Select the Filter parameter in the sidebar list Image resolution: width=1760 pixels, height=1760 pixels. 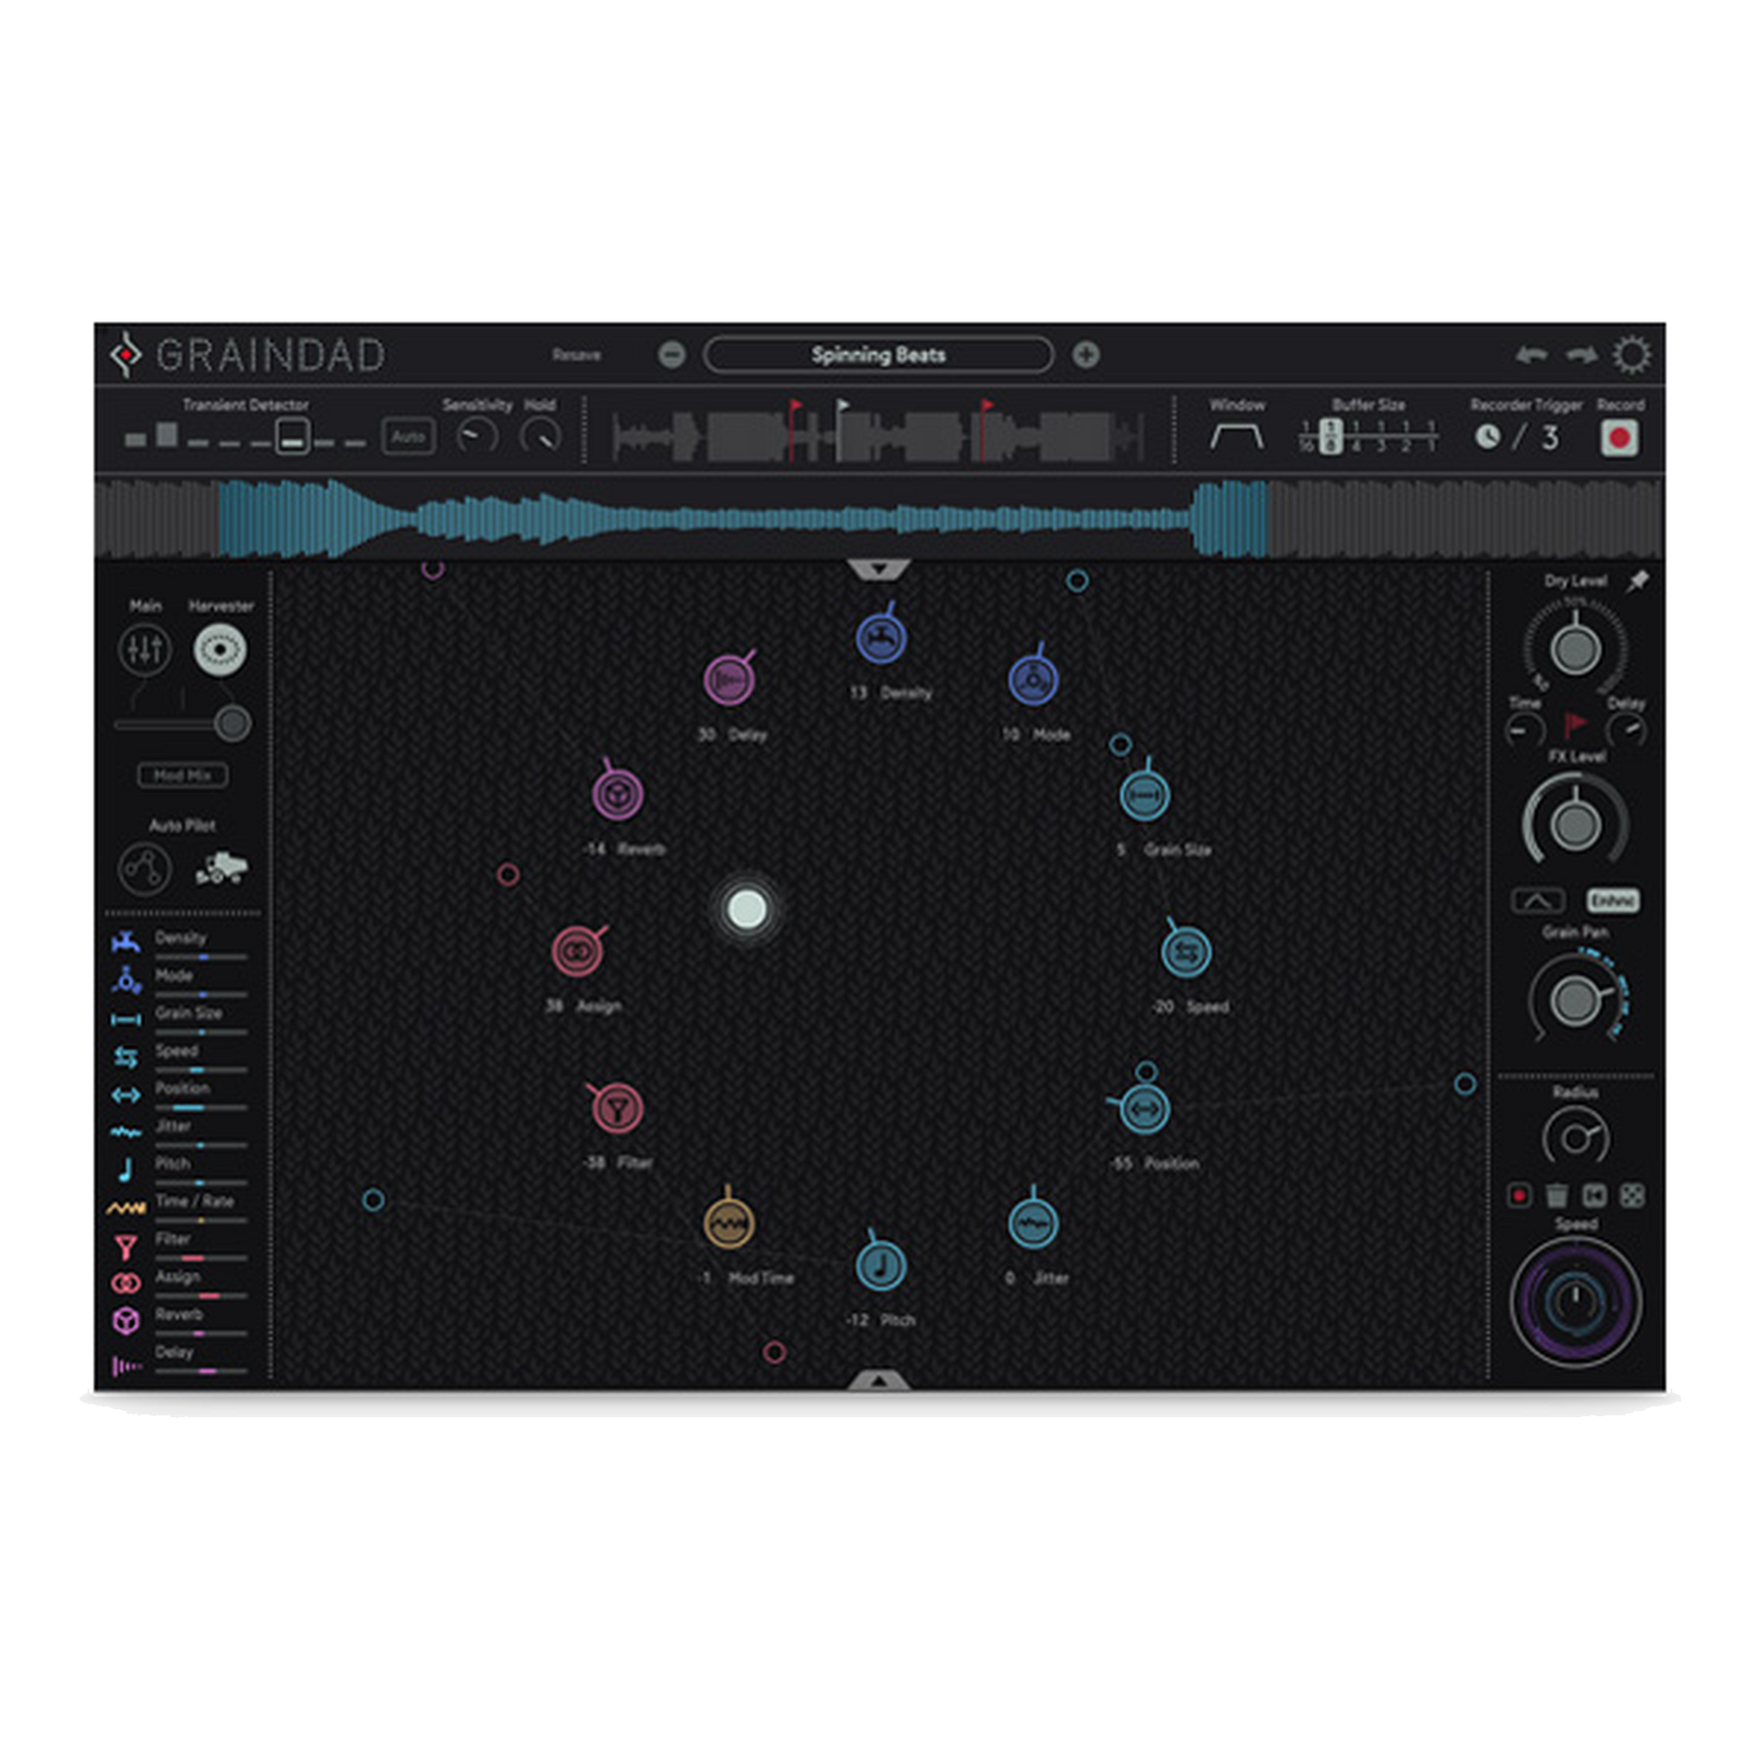(x=178, y=1246)
